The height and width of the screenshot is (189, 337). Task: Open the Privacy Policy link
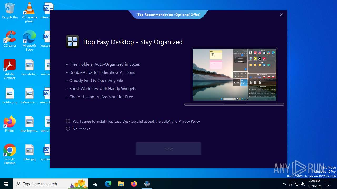(189, 121)
